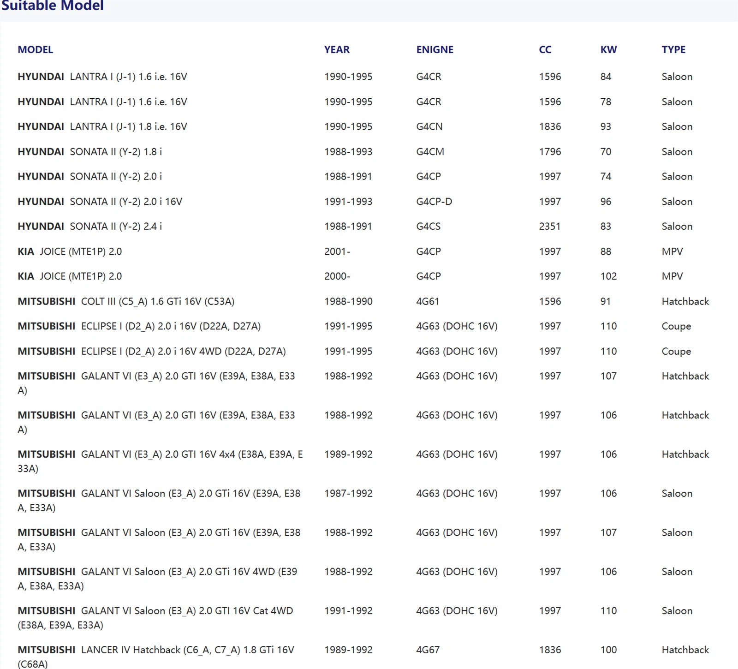Click KW value 70 in SONATA 1.8 i row

pyautogui.click(x=606, y=151)
